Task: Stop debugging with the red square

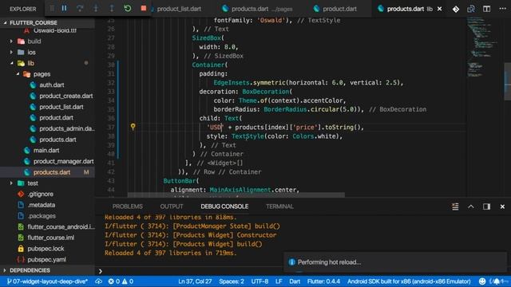Action: tap(144, 8)
